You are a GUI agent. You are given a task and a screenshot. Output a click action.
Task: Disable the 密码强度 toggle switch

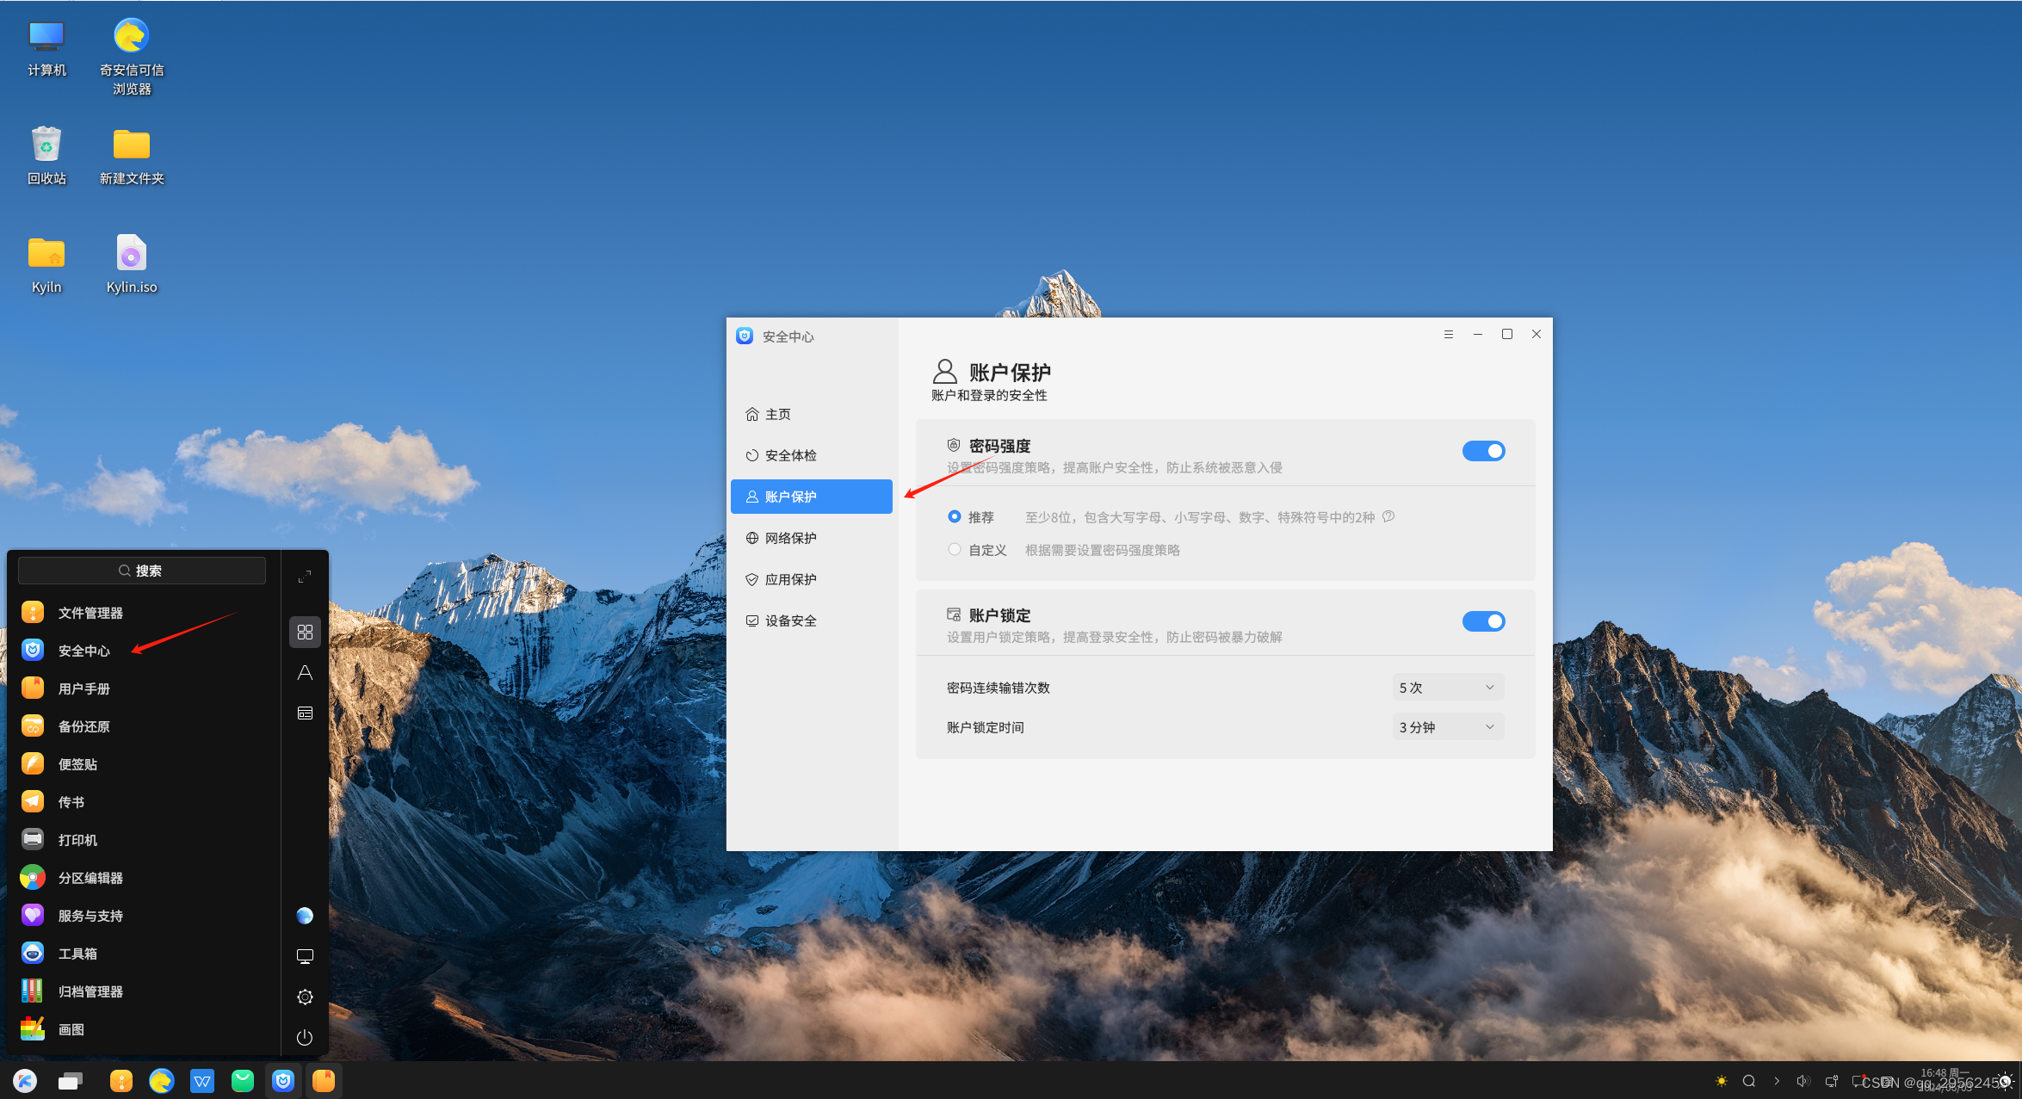coord(1483,451)
